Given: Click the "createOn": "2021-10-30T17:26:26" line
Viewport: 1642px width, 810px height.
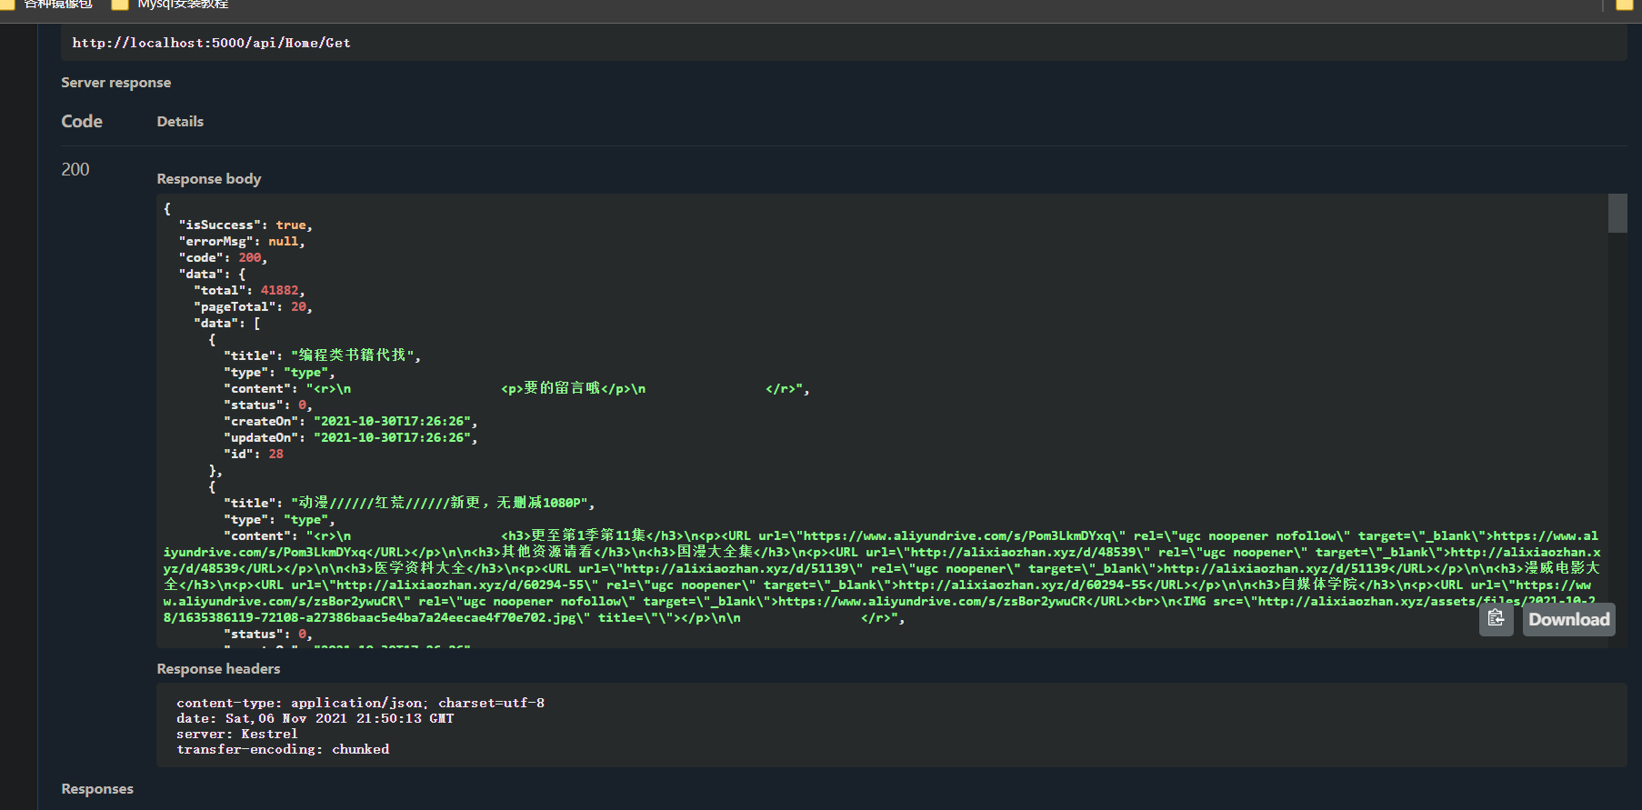Looking at the screenshot, I should point(350,422).
